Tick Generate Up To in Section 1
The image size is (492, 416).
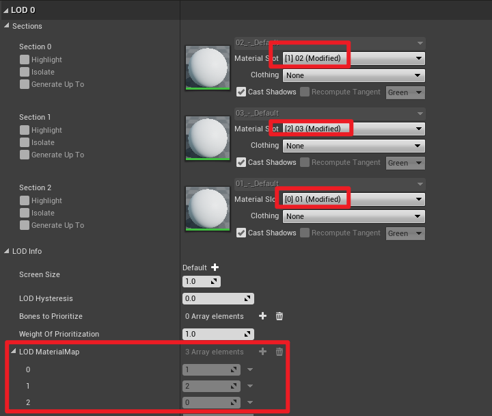(x=25, y=155)
